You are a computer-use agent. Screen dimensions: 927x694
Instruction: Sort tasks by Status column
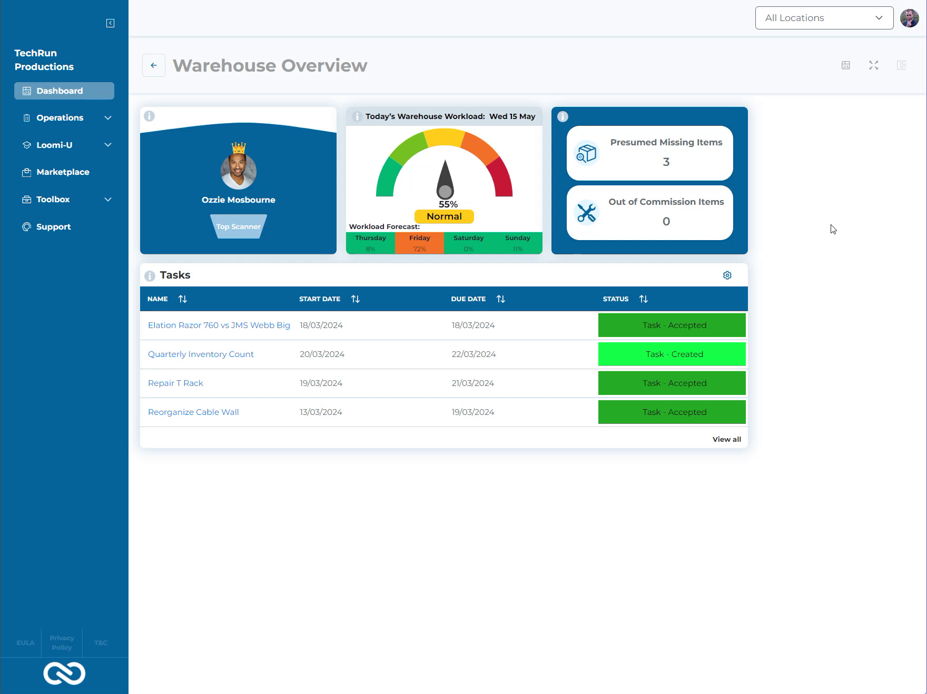643,299
